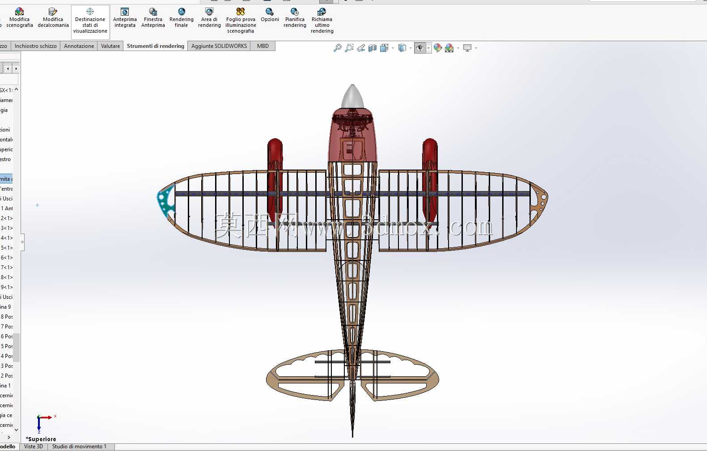707x451 pixels.
Task: Activate Section View icon
Action: (373, 48)
